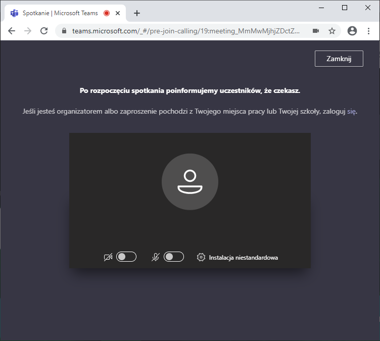Go forward in browser history
380x341 pixels.
pyautogui.click(x=28, y=31)
